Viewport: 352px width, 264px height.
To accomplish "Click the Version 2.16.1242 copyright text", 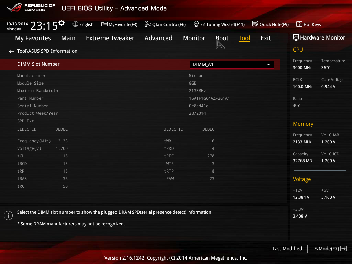I will (176, 258).
